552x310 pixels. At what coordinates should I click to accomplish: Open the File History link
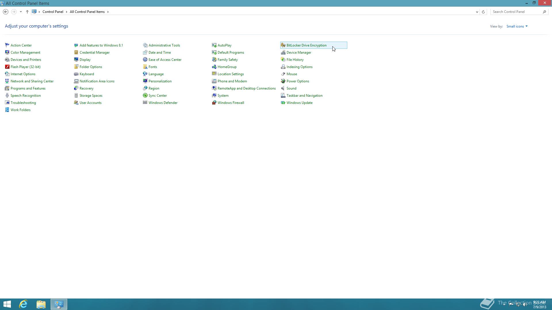pos(295,59)
